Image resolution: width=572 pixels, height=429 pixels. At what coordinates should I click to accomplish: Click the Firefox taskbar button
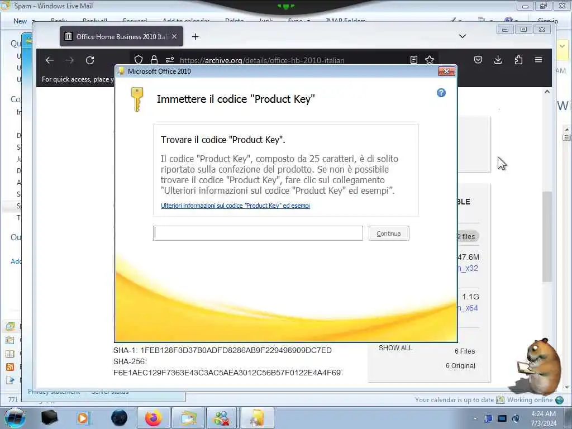point(154,418)
